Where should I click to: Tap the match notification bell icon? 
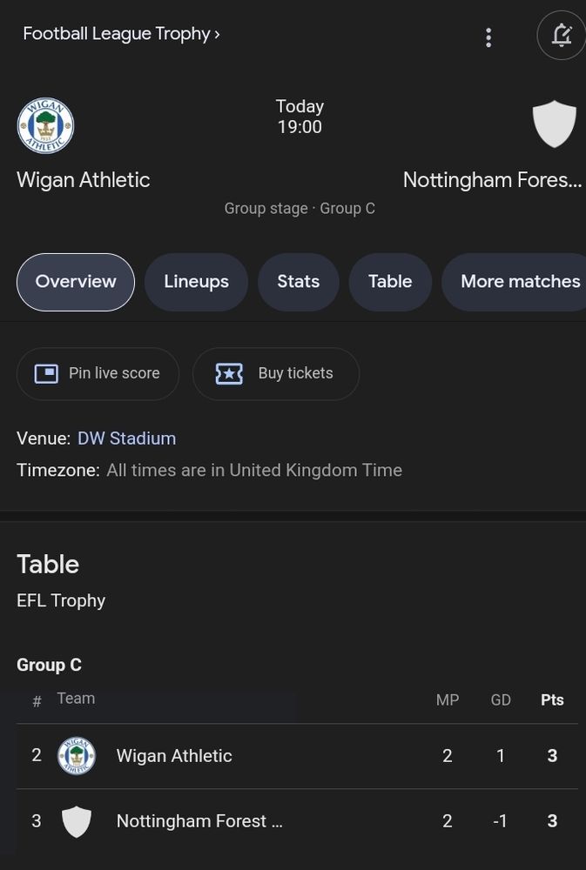tap(562, 35)
